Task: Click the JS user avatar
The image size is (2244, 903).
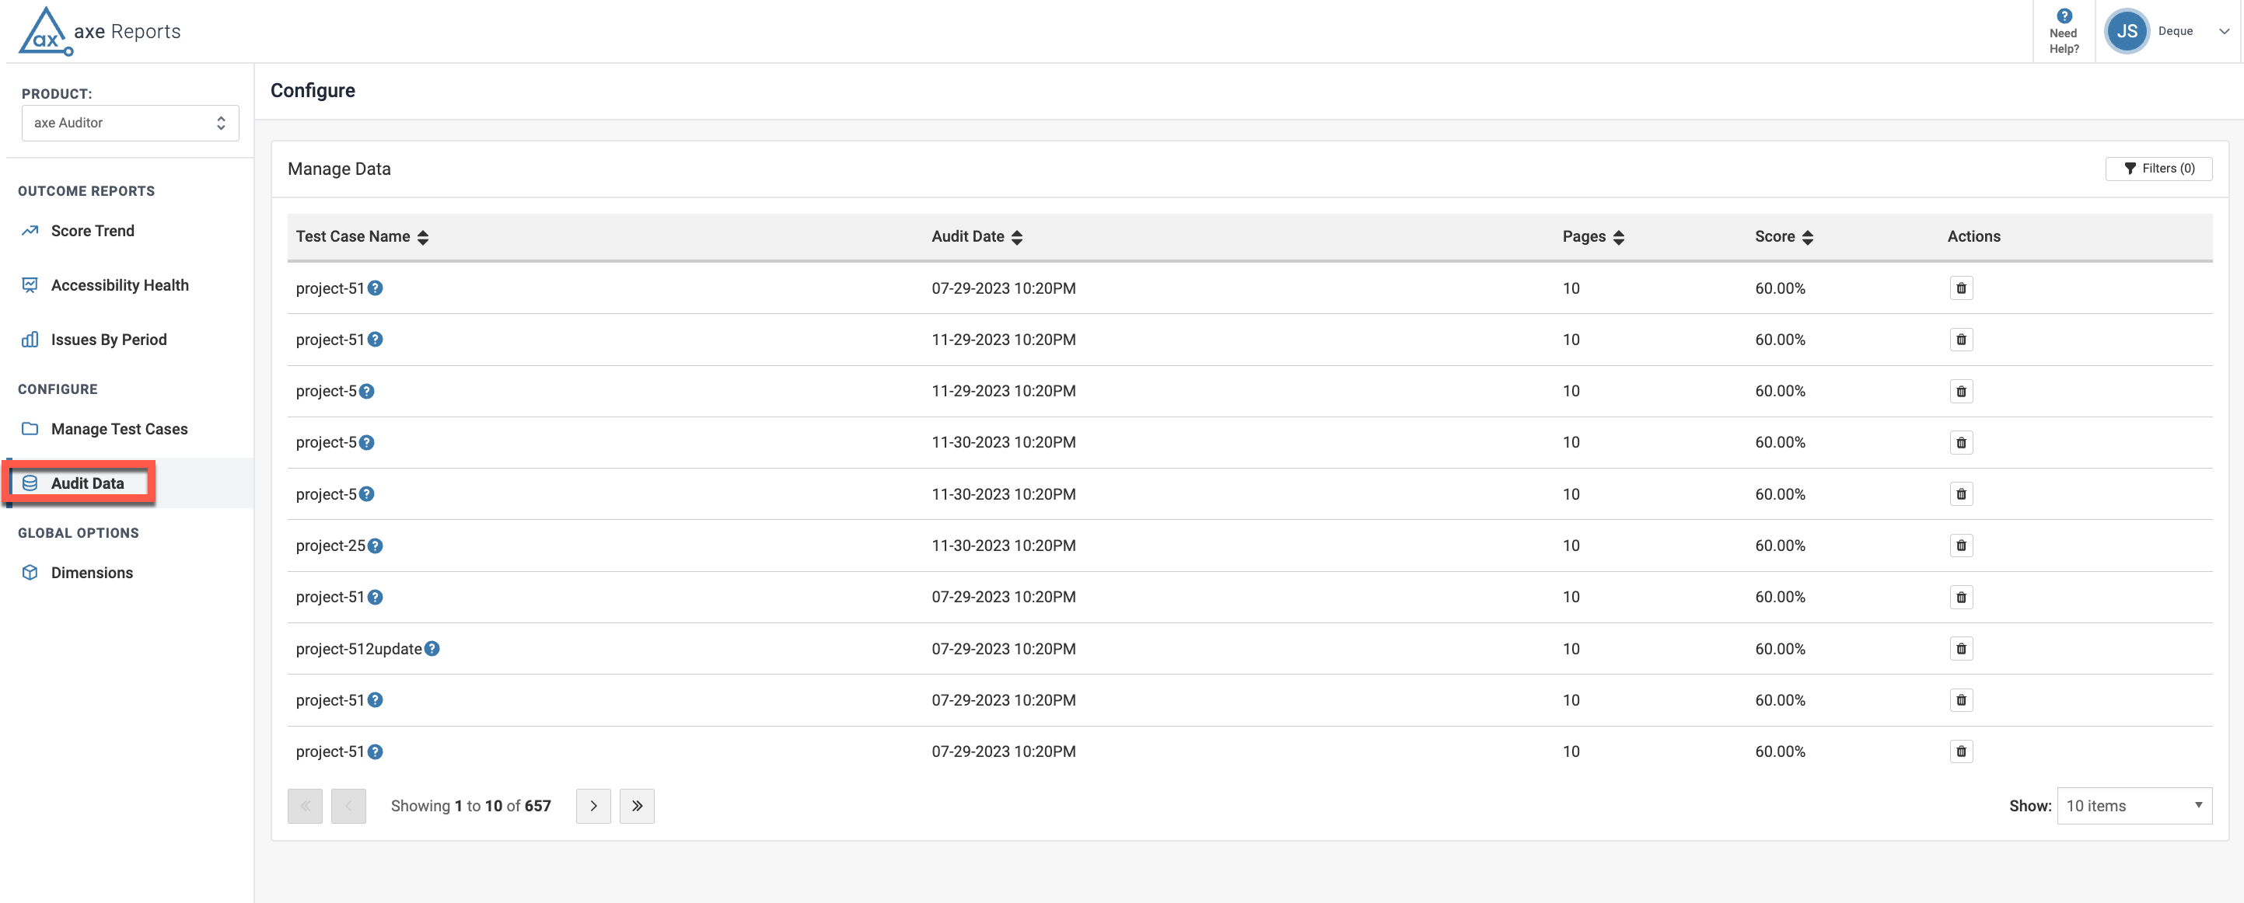Action: [x=2127, y=31]
